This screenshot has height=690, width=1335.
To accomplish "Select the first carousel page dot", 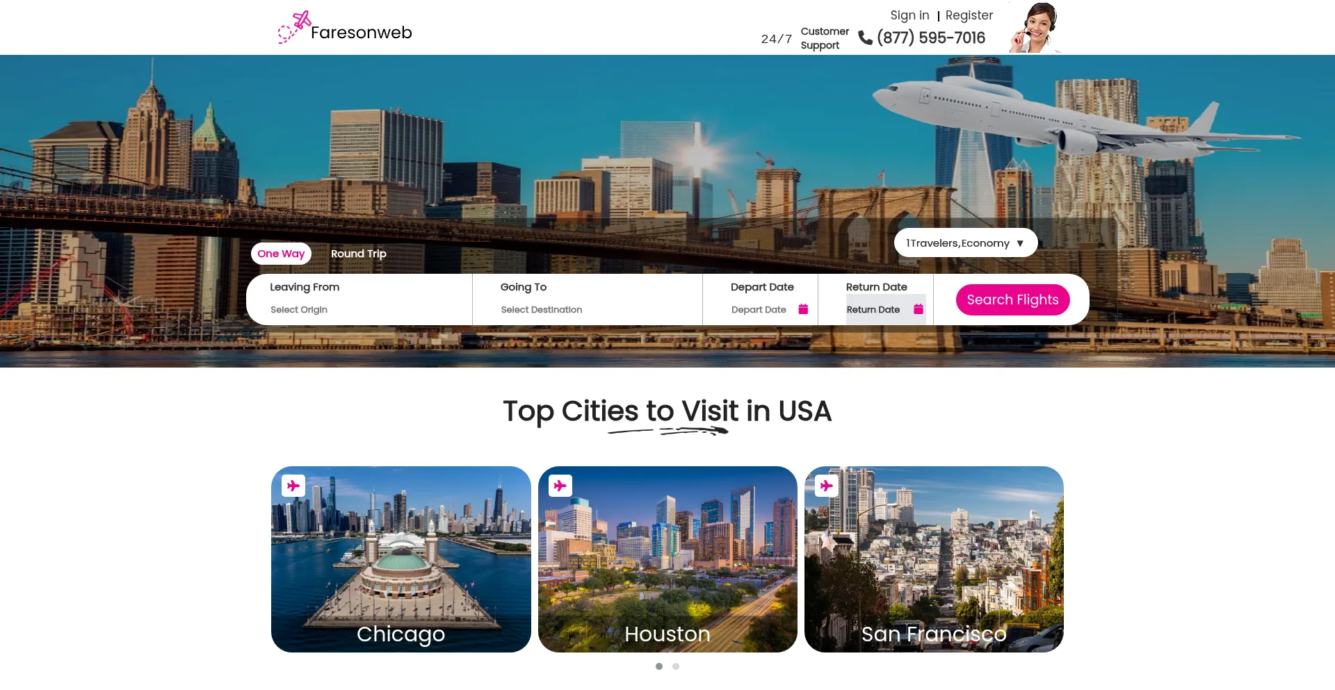I will (x=659, y=666).
